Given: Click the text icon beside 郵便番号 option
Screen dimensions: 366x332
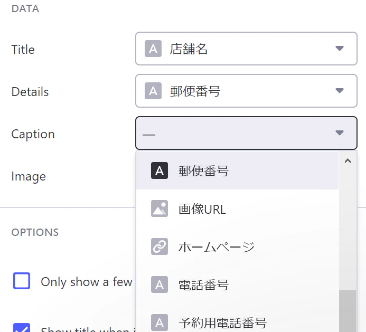Looking at the screenshot, I should [x=159, y=170].
